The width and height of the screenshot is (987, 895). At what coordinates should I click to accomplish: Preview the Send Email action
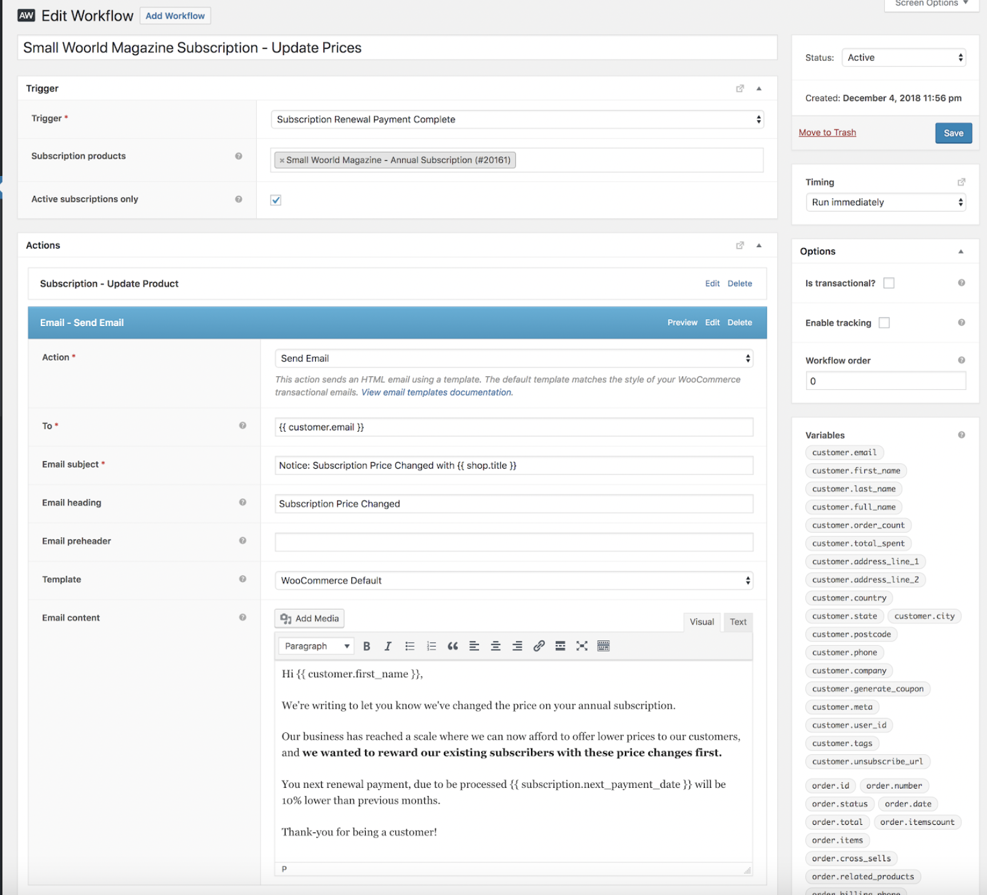click(682, 322)
